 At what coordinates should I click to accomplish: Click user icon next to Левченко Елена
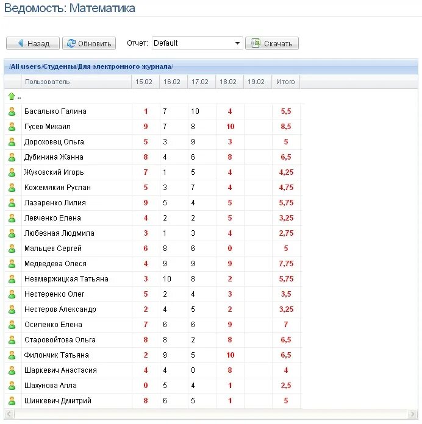(12, 218)
